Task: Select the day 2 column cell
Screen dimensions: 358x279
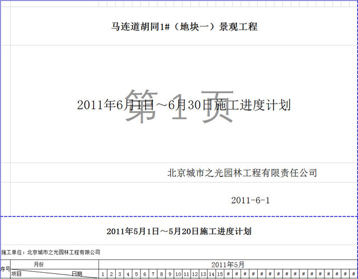Action: (x=111, y=274)
